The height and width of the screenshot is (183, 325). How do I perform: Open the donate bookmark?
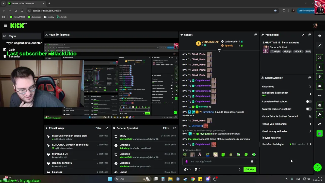62,17
